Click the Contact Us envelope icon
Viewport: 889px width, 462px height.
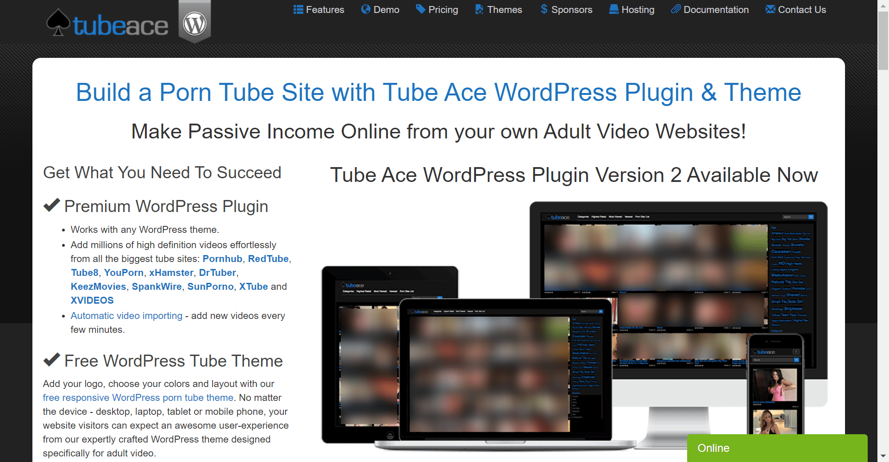coord(770,9)
